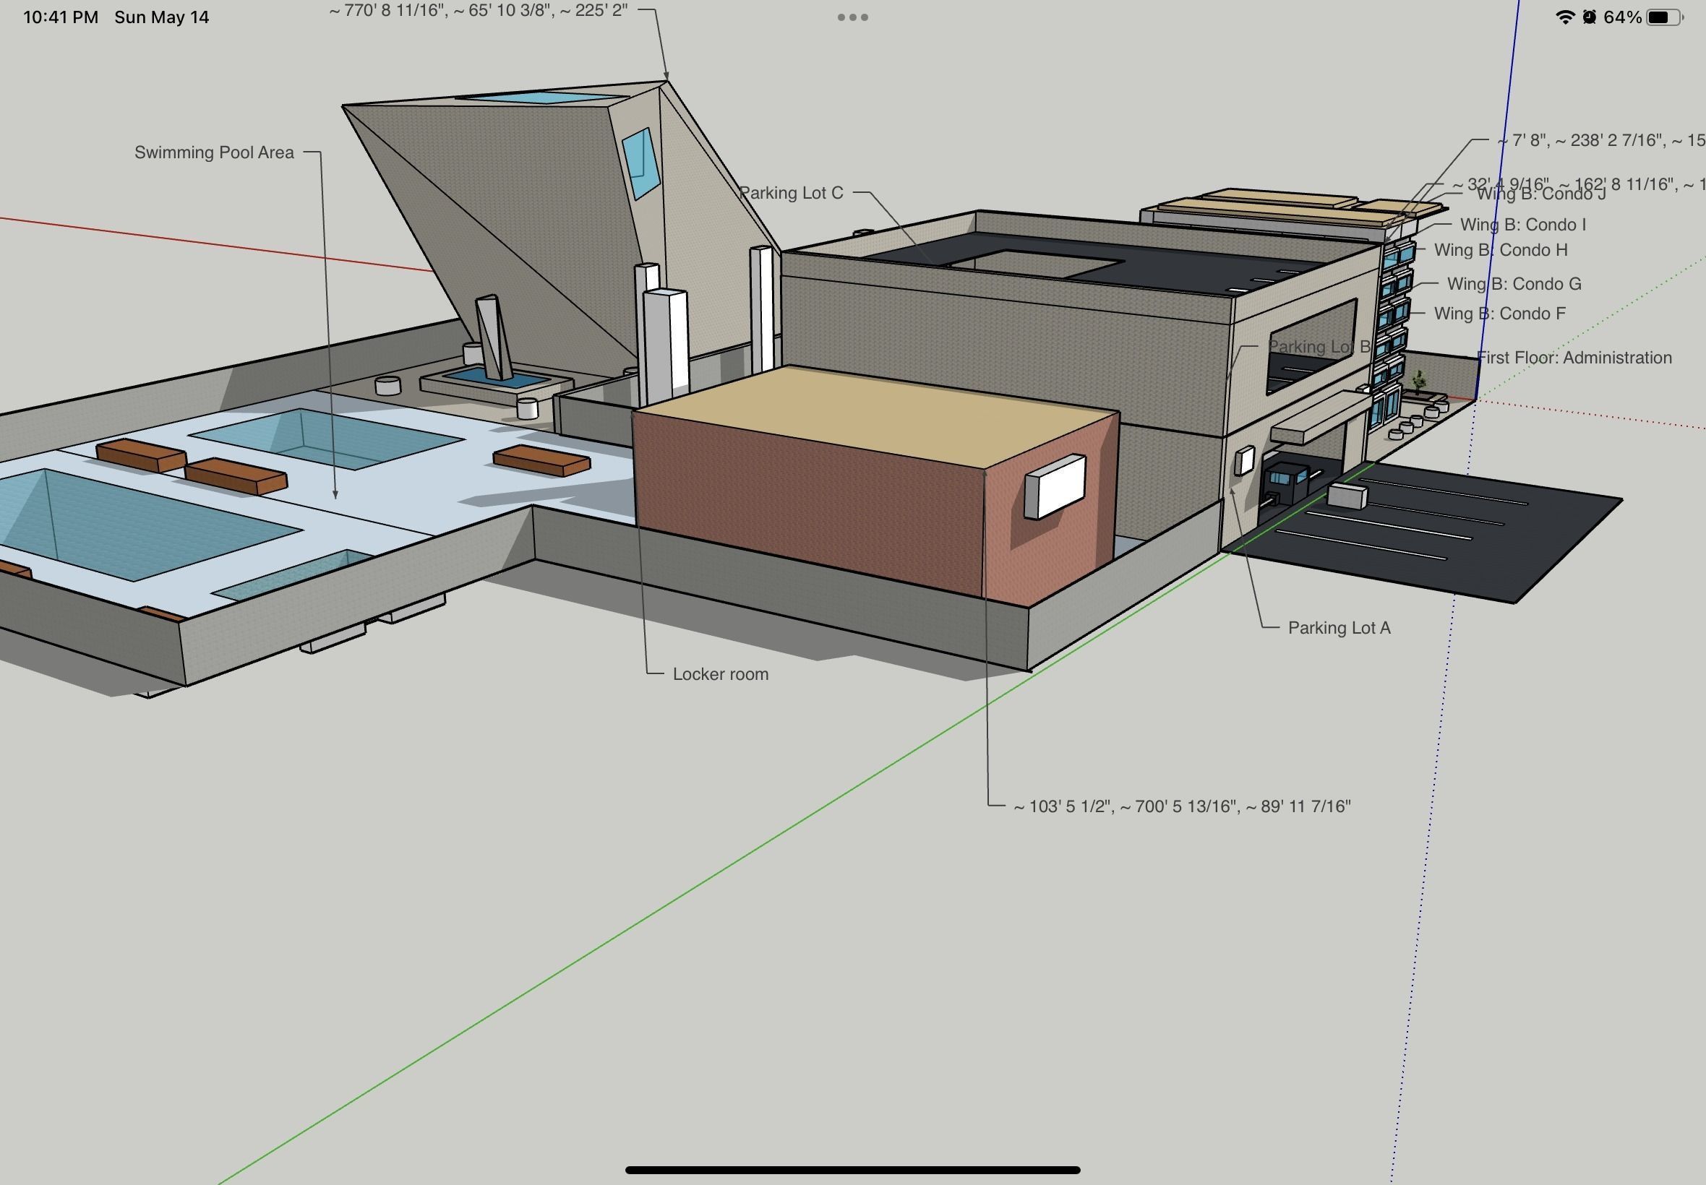Select coordinate label starting "~ 7' 8"
This screenshot has width=1706, height=1185.
click(1600, 140)
